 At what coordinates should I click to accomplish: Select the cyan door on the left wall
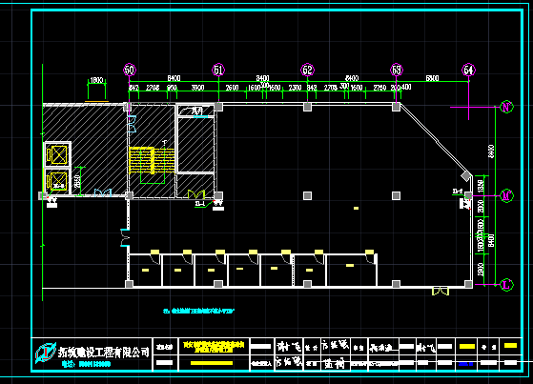[125, 237]
